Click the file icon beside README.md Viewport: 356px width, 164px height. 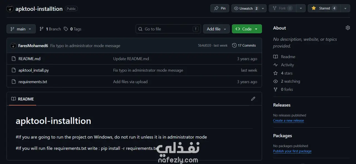click(x=13, y=59)
